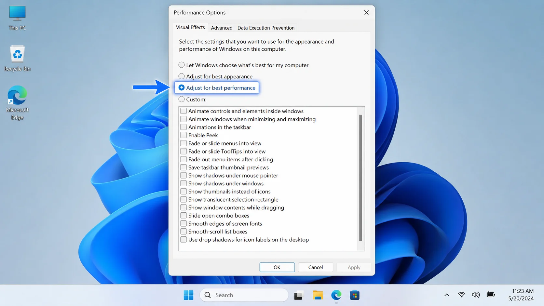Click OK in Performance Options
The height and width of the screenshot is (306, 544).
tap(277, 267)
